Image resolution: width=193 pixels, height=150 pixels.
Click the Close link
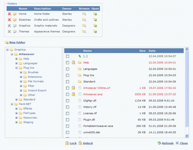pos(184,143)
